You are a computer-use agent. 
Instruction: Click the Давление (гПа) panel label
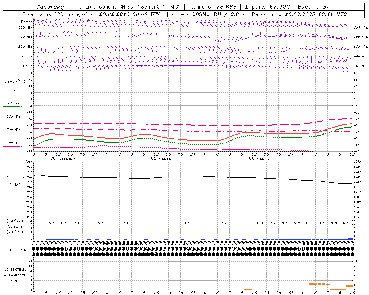[x=15, y=181]
